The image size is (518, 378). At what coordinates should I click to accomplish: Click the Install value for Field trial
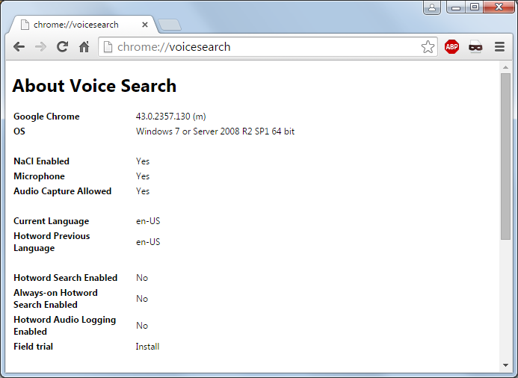pyautogui.click(x=147, y=347)
